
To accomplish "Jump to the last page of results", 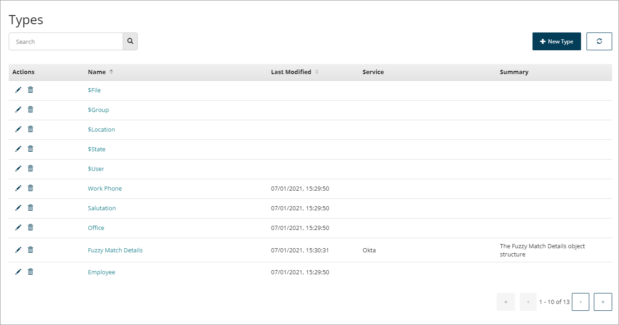I will click(603, 302).
